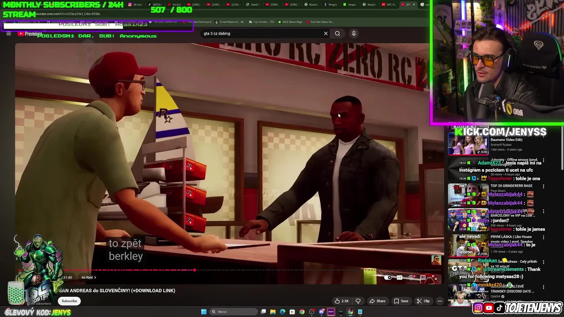The width and height of the screenshot is (564, 317).
Task: Open the 'SAN ANDREAS do SLOVENČINY' video title
Action: click(117, 291)
